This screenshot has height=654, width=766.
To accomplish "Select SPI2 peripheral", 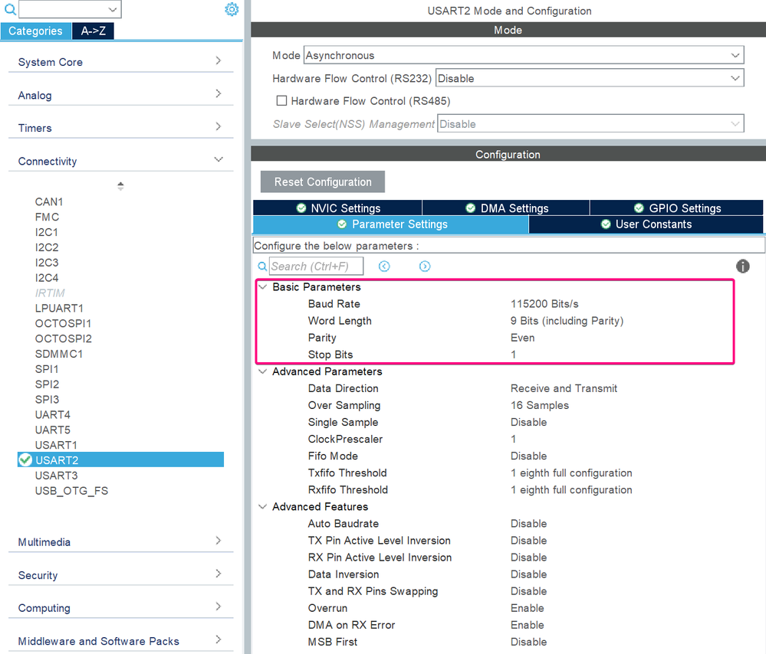I will 47,384.
